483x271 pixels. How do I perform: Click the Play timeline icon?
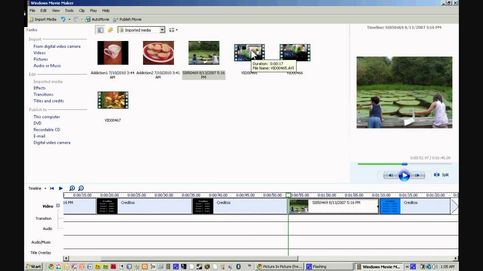point(61,188)
